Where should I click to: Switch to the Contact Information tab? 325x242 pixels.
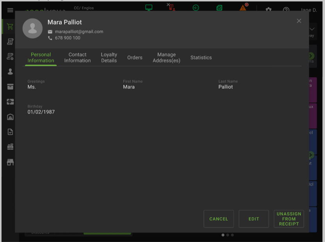pyautogui.click(x=77, y=58)
